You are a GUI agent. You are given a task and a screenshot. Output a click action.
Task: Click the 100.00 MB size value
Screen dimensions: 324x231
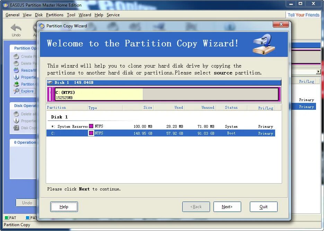[x=143, y=126]
